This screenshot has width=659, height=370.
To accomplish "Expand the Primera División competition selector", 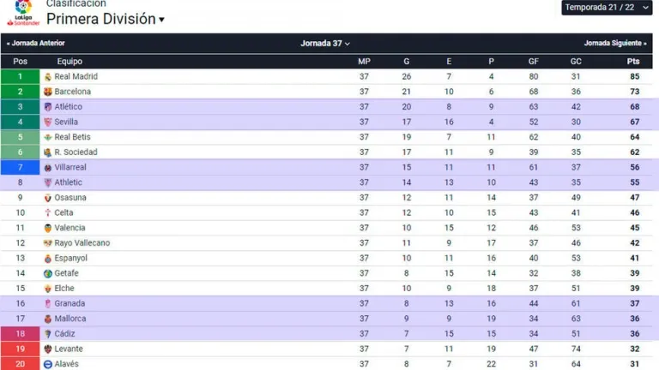I will 106,19.
